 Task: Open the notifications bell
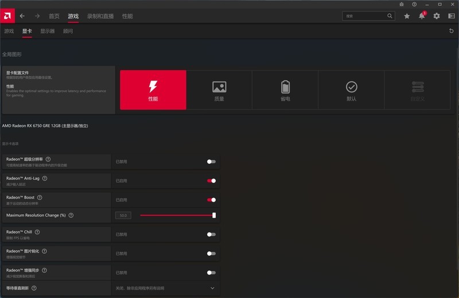pos(422,16)
